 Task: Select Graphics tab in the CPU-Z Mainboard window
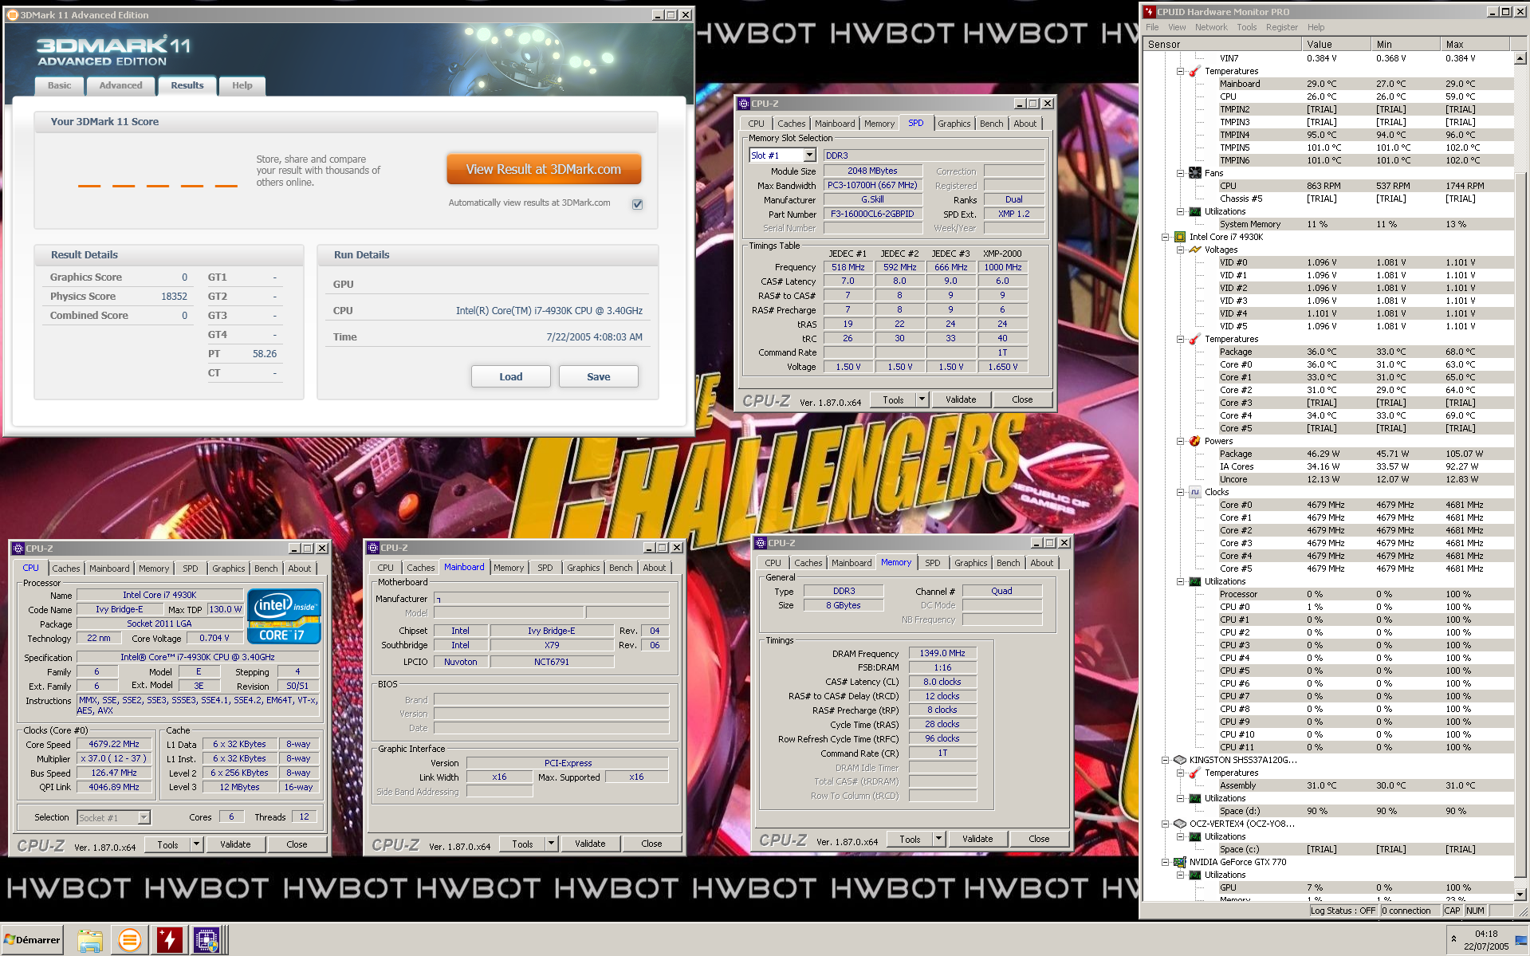point(583,568)
